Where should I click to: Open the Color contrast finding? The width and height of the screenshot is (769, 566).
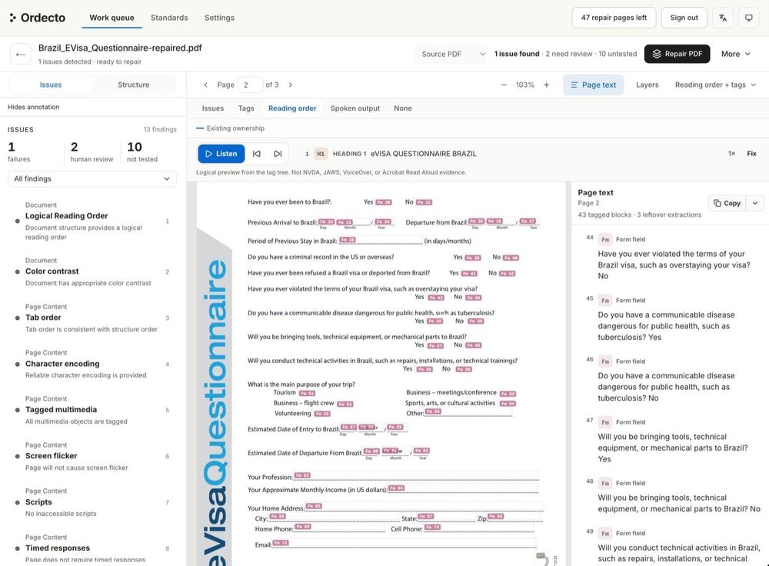pos(92,271)
